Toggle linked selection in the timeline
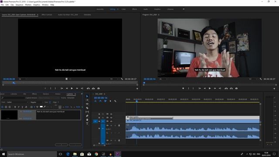The width and height of the screenshot is (279, 157). click(x=105, y=101)
